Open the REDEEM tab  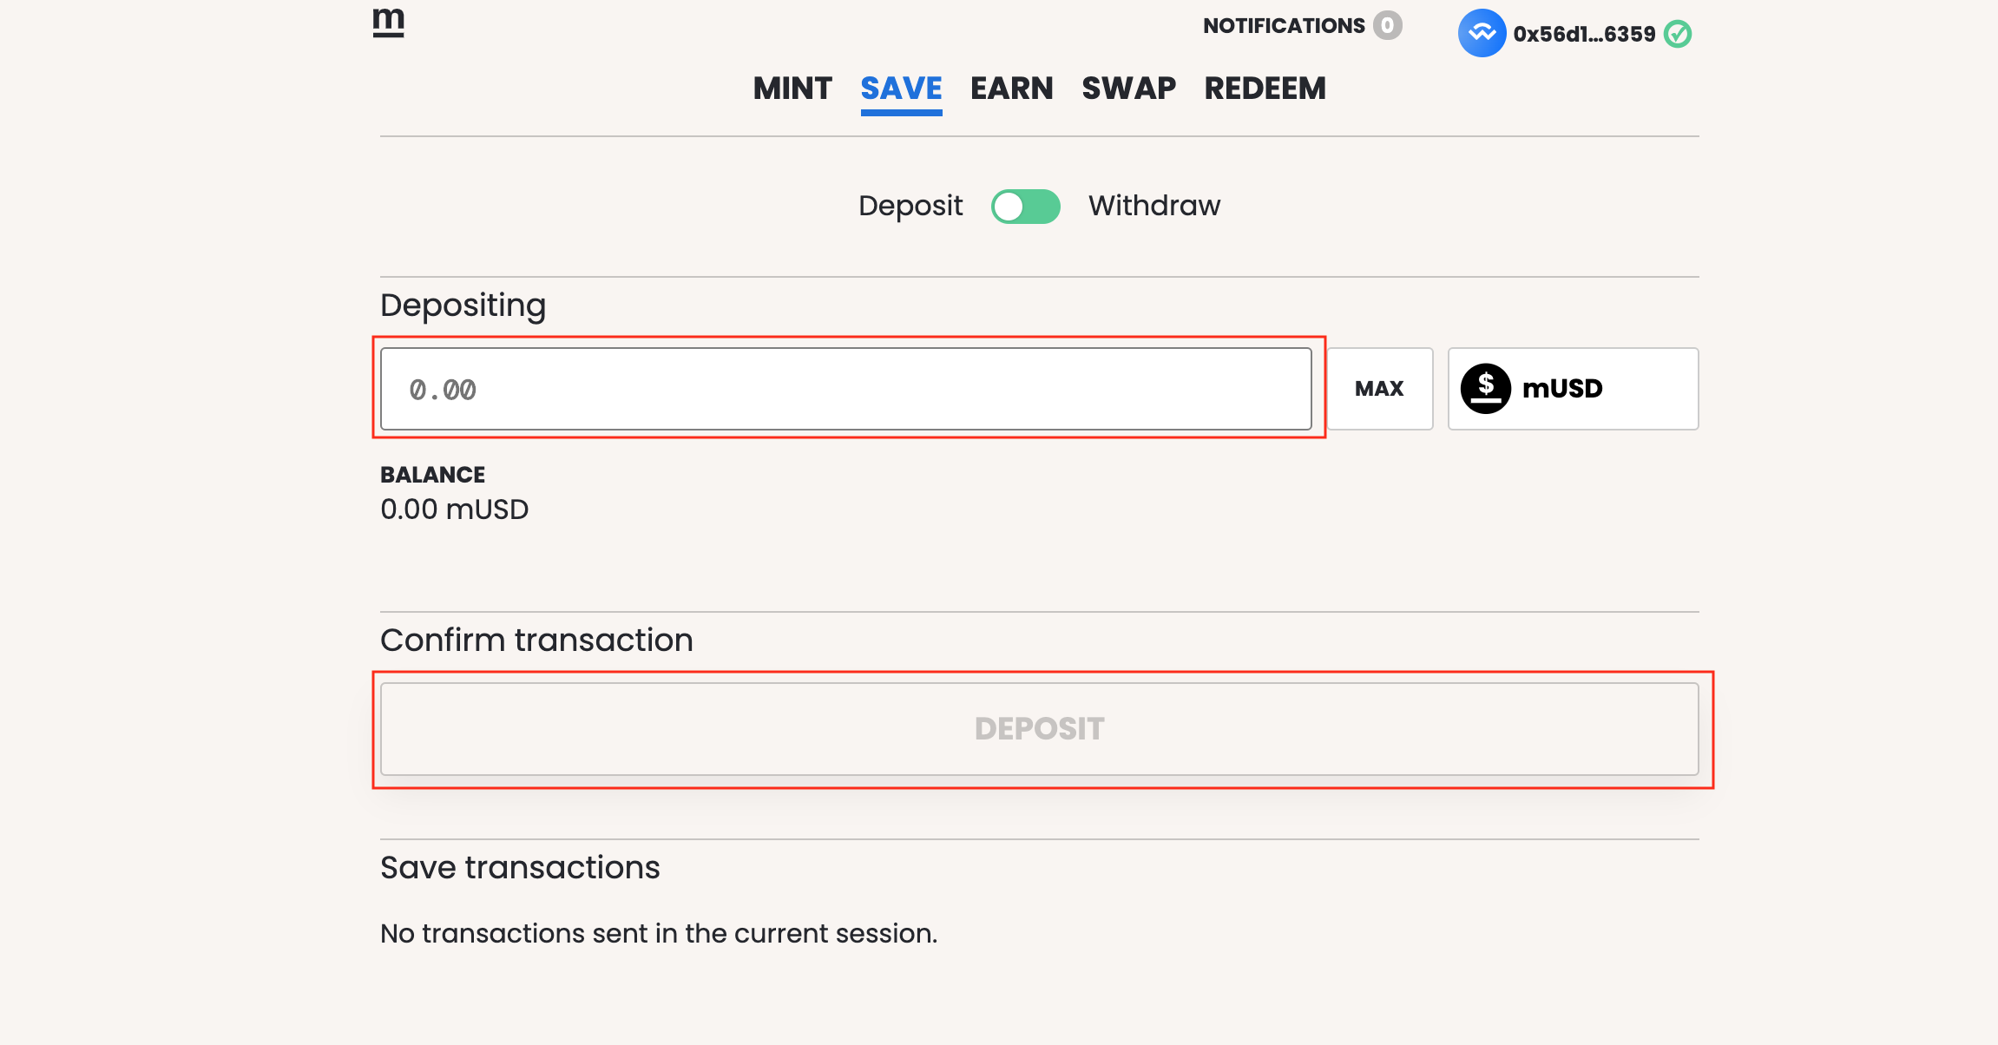click(x=1265, y=88)
